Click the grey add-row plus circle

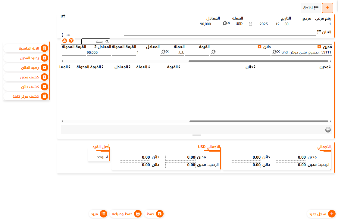(328, 130)
